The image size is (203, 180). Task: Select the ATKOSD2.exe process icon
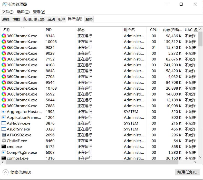[x=4, y=135]
